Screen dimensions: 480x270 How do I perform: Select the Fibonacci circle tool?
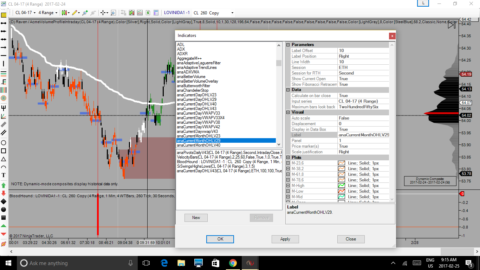tap(4, 98)
